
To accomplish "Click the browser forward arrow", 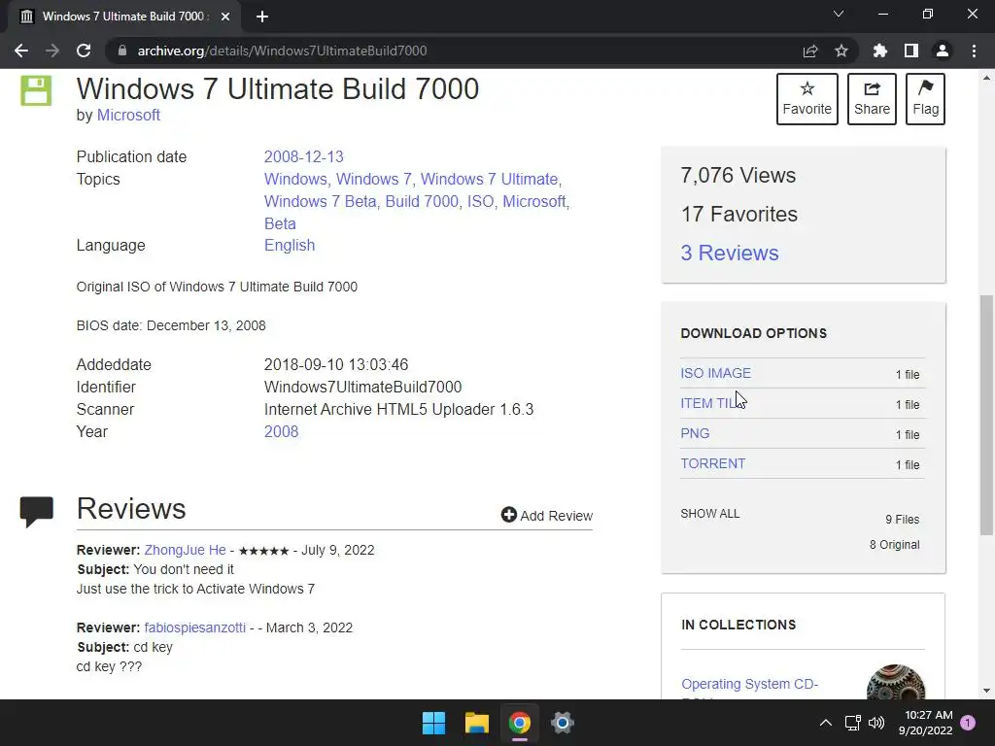I will pos(52,51).
